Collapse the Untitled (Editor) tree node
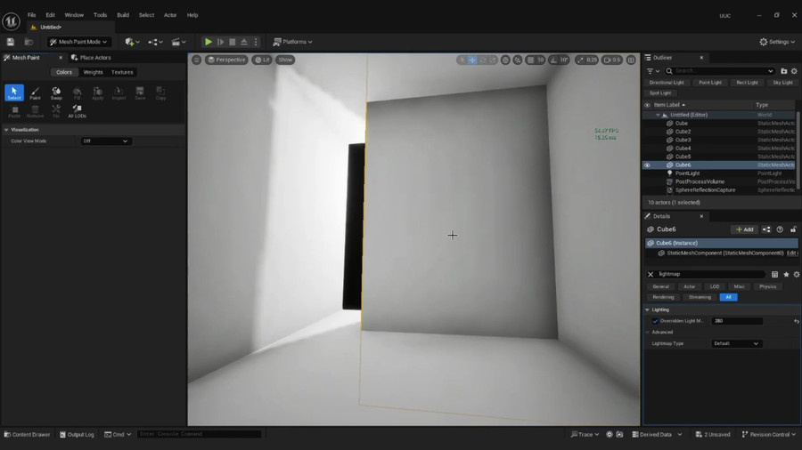This screenshot has height=450, width=802. tap(658, 116)
